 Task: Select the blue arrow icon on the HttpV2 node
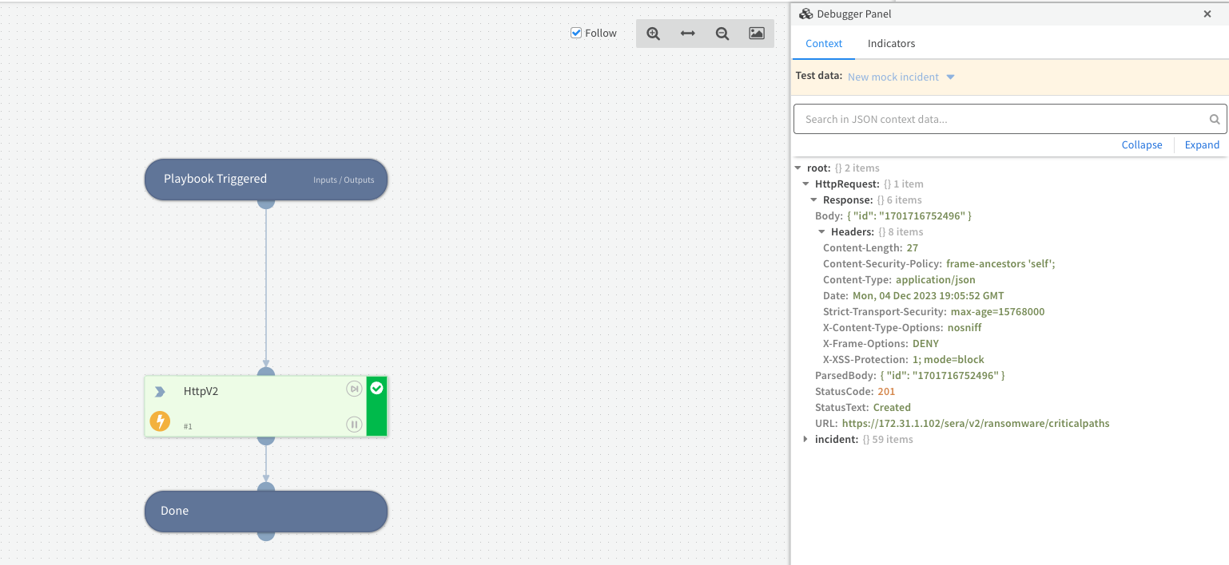coord(160,390)
